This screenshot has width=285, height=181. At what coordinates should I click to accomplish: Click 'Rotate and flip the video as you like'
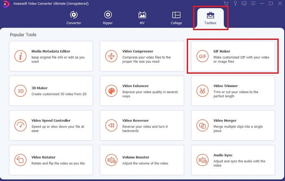click(58, 164)
